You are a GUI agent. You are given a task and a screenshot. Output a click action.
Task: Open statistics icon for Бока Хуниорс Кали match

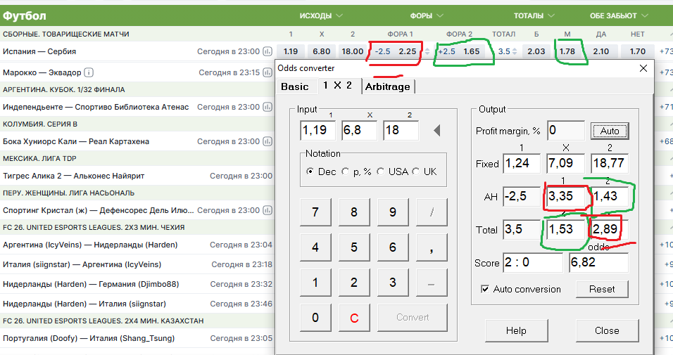coord(268,141)
